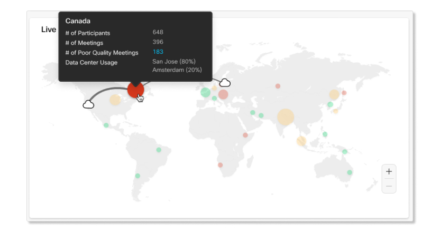Click the '# of Poor Quality Meetings' label
The width and height of the screenshot is (440, 232).
point(102,53)
